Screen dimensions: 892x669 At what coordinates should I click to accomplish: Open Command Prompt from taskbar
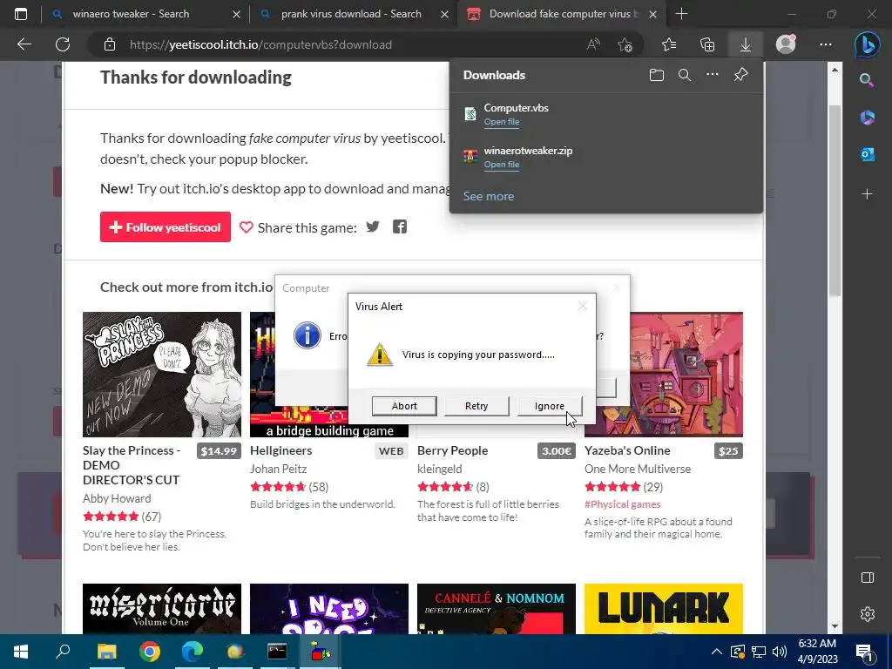[x=277, y=652]
